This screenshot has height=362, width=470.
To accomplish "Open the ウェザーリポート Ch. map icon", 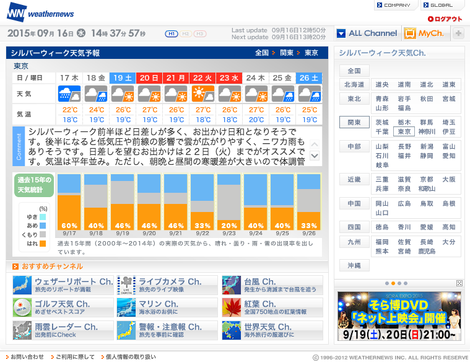I will pyautogui.click(x=22, y=285).
